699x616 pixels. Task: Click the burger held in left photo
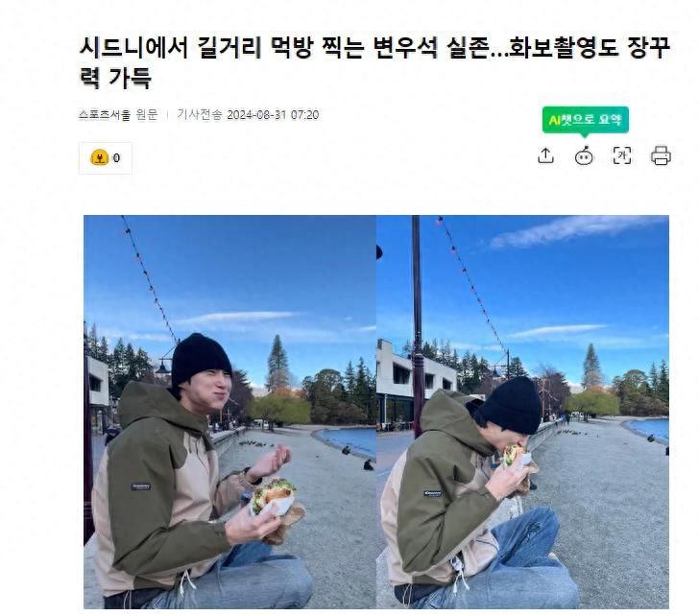pos(273,493)
